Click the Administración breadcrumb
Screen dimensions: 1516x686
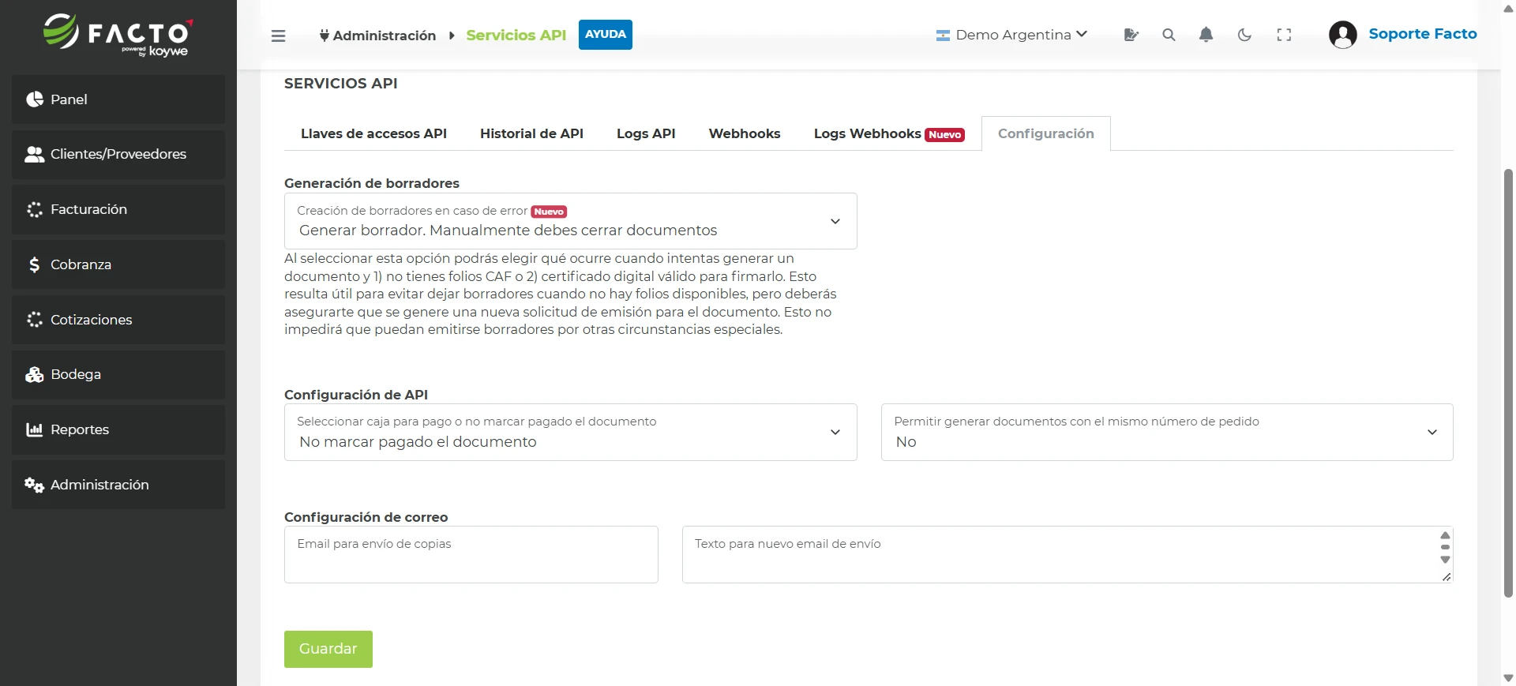[x=377, y=36]
